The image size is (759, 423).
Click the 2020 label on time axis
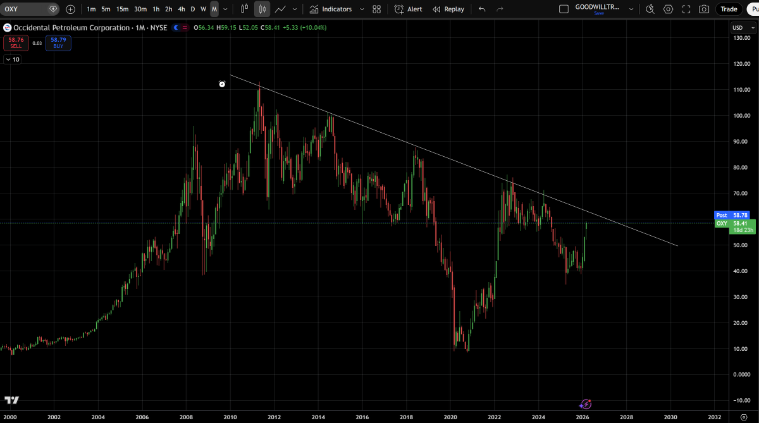pyautogui.click(x=450, y=417)
